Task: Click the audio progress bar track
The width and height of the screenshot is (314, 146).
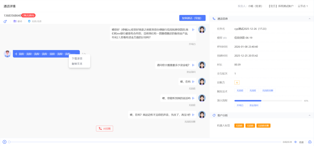Action: coord(145,142)
